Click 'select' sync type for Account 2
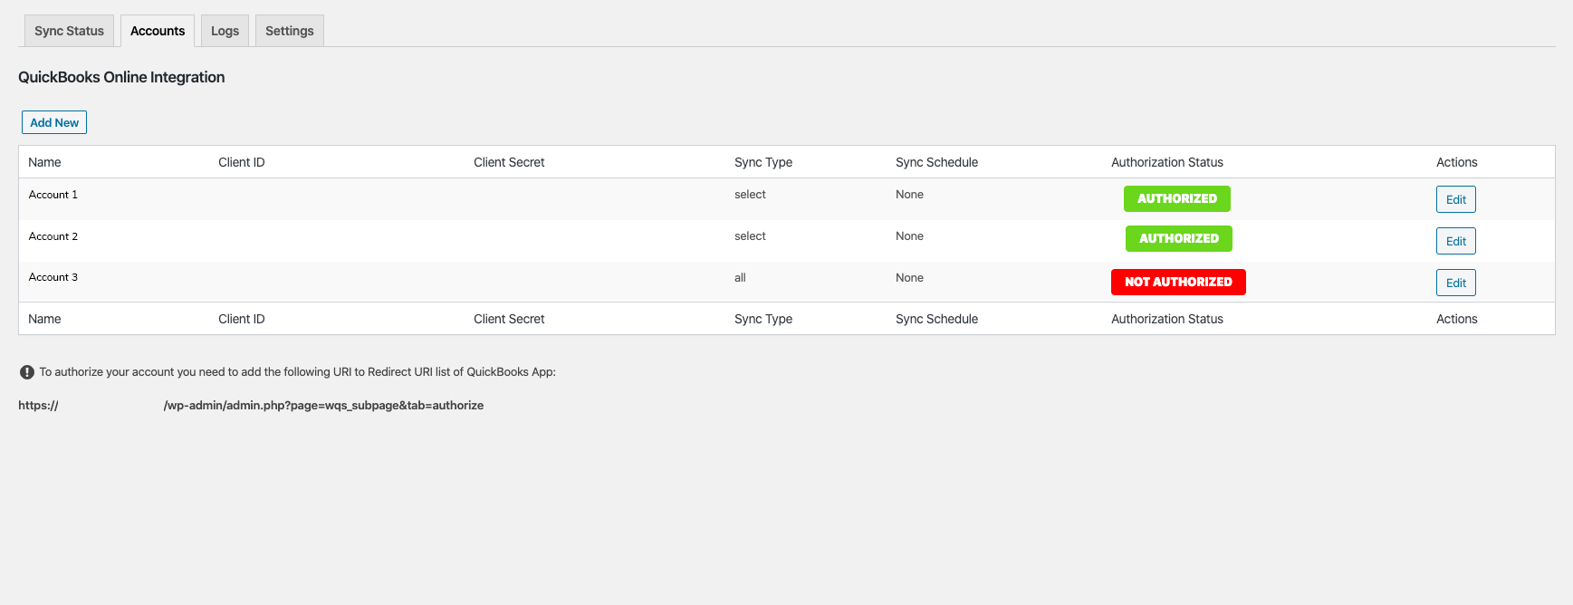The height and width of the screenshot is (605, 1573). tap(750, 236)
